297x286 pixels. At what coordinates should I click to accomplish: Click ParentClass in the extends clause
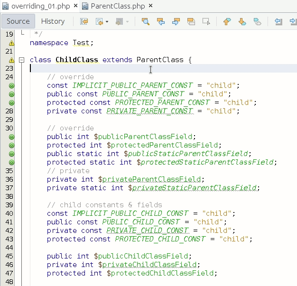pyautogui.click(x=160, y=60)
